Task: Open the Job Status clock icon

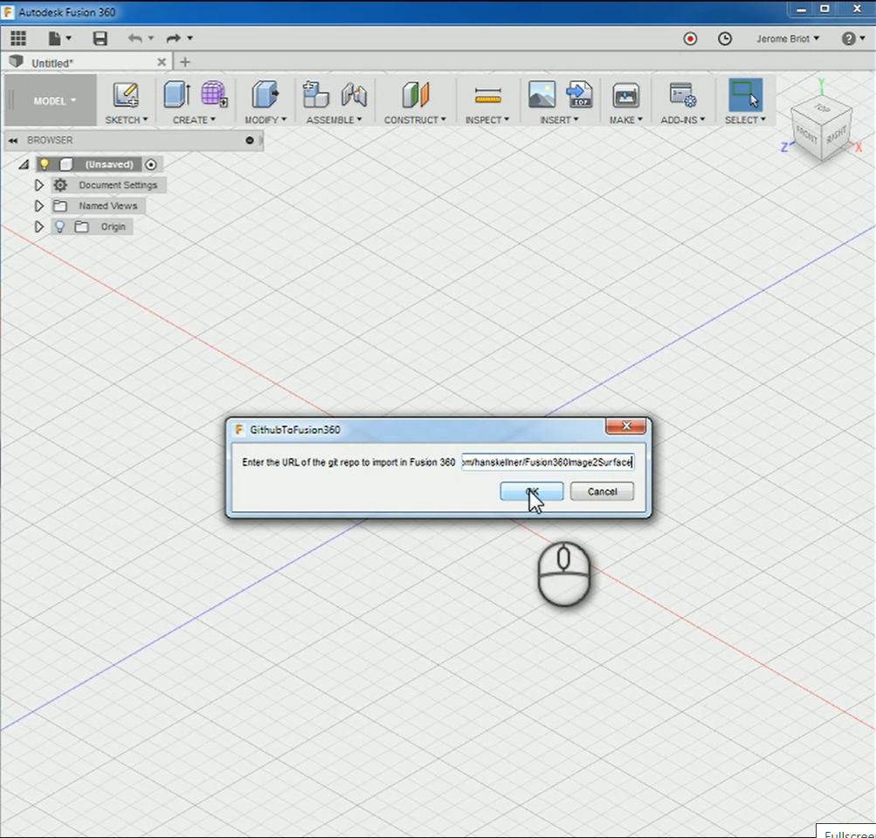Action: point(724,38)
